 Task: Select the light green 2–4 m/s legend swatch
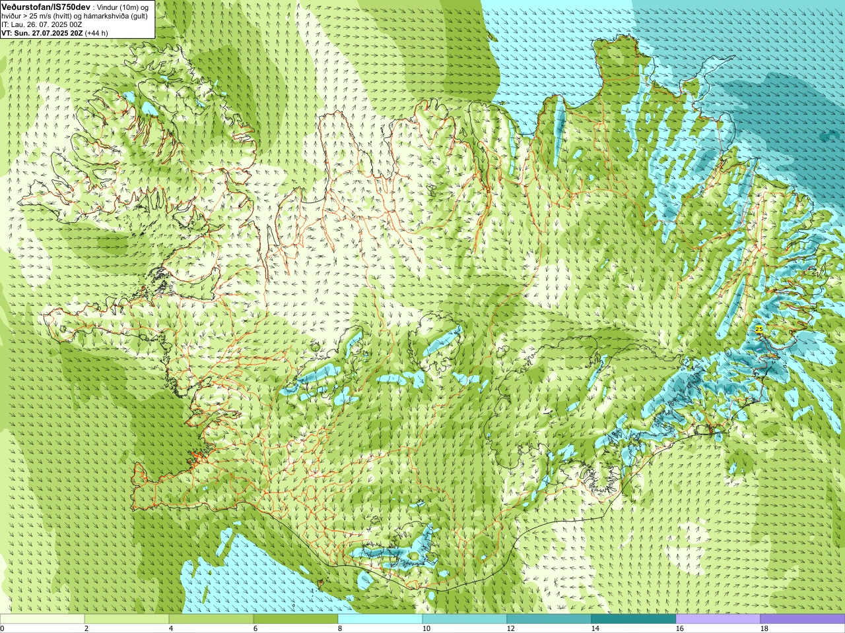[127, 619]
